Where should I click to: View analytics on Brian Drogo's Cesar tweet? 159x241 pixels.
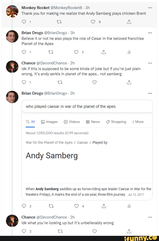pyautogui.click(x=129, y=52)
